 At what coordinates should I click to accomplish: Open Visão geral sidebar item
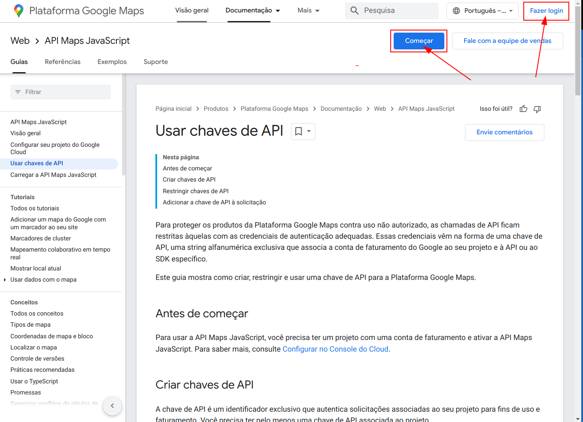(26, 133)
